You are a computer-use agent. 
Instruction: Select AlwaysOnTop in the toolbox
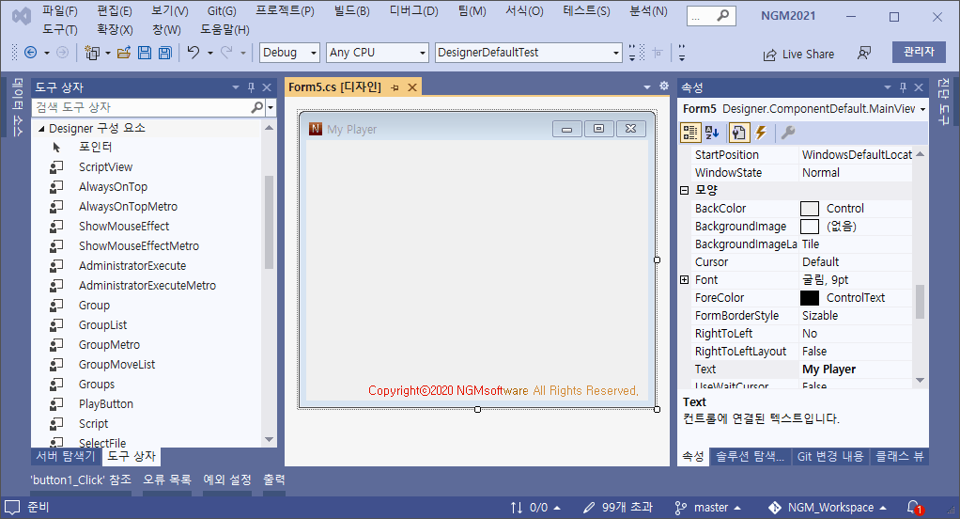113,187
